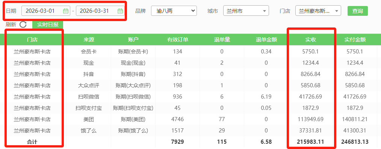Click received amount 113949.69
The width and height of the screenshot is (381, 149).
[x=310, y=119]
